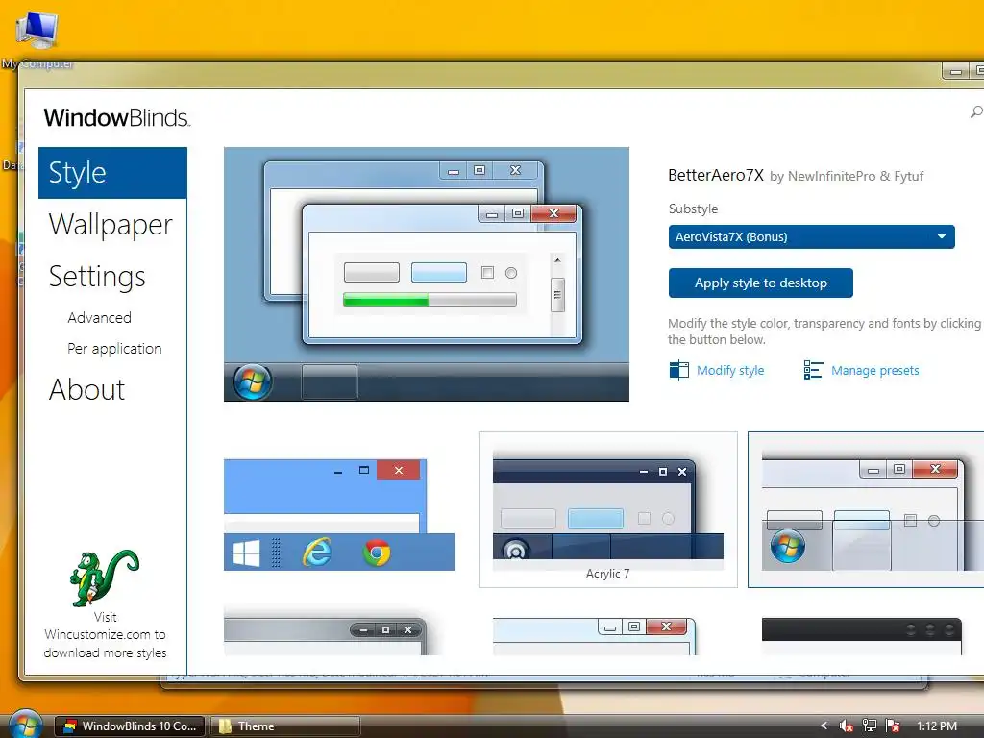The width and height of the screenshot is (984, 738).
Task: Expand the AeroVista7X (Bonus) substyle dropdown
Action: (811, 236)
